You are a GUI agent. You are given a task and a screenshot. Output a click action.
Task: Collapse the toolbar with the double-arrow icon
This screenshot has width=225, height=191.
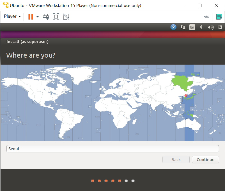point(206,17)
